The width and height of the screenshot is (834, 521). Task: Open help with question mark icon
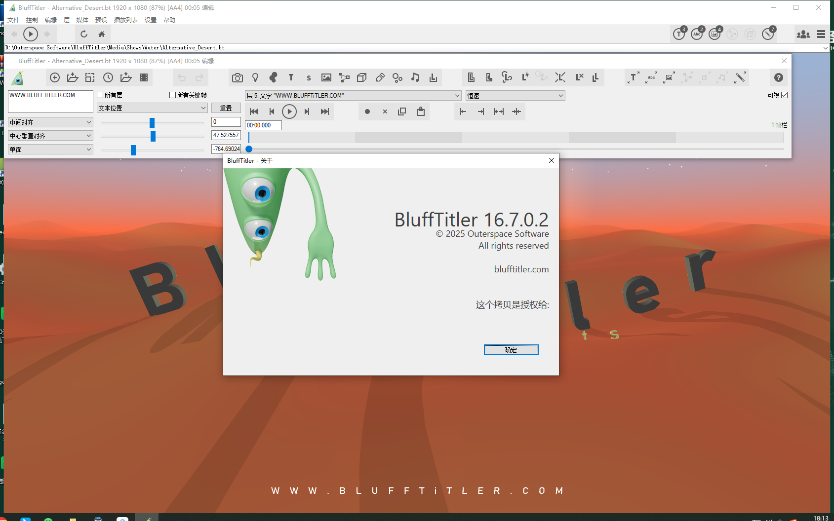coord(779,77)
